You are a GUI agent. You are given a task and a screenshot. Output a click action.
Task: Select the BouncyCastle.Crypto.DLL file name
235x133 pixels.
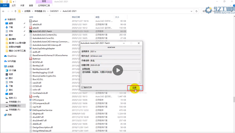click(44, 76)
